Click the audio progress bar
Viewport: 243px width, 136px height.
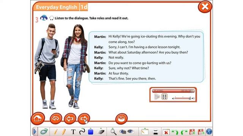[173, 91]
